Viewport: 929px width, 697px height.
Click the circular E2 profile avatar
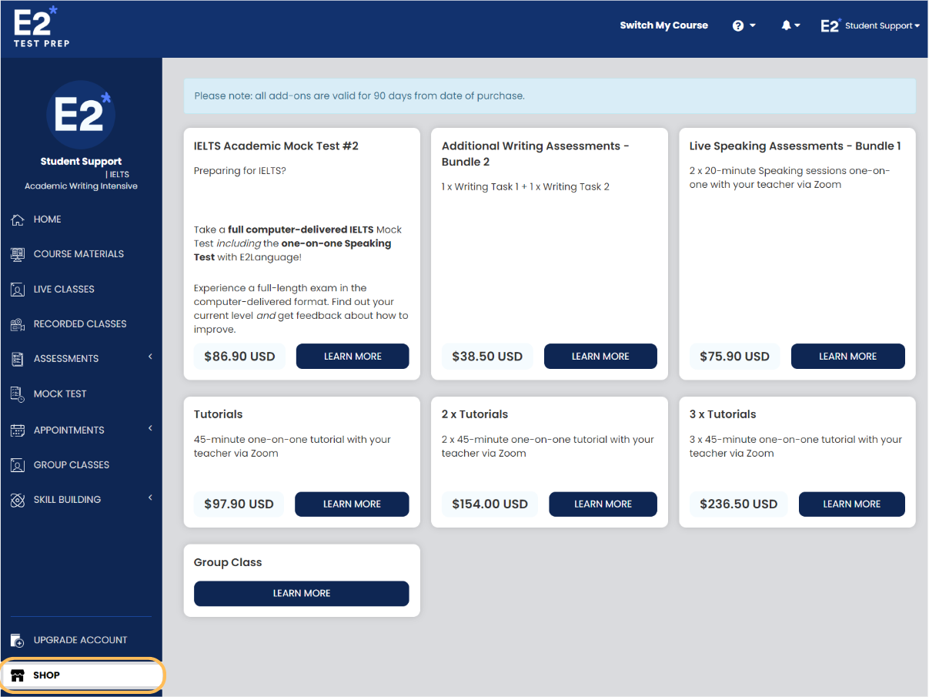pos(81,115)
